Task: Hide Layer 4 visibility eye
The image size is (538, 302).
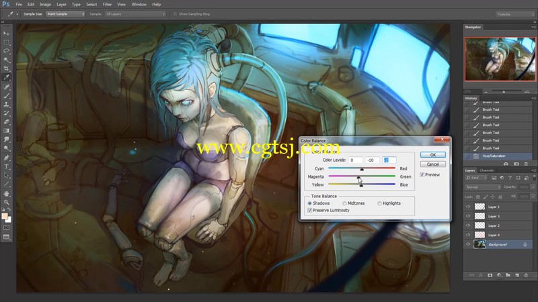Action: (x=468, y=235)
